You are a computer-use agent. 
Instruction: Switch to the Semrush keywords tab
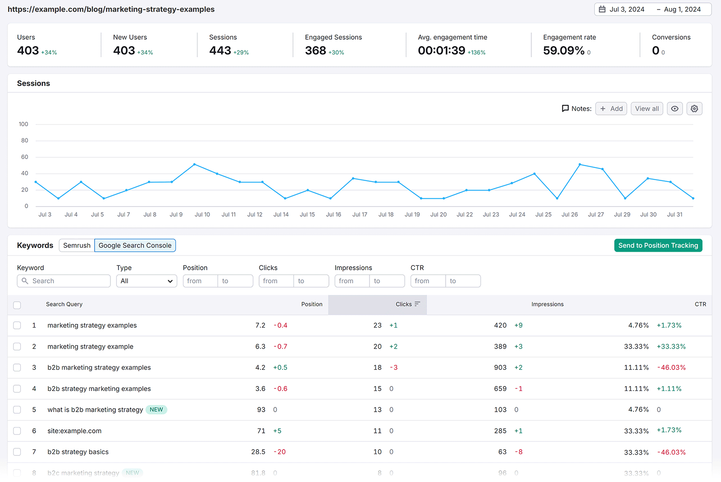point(76,245)
